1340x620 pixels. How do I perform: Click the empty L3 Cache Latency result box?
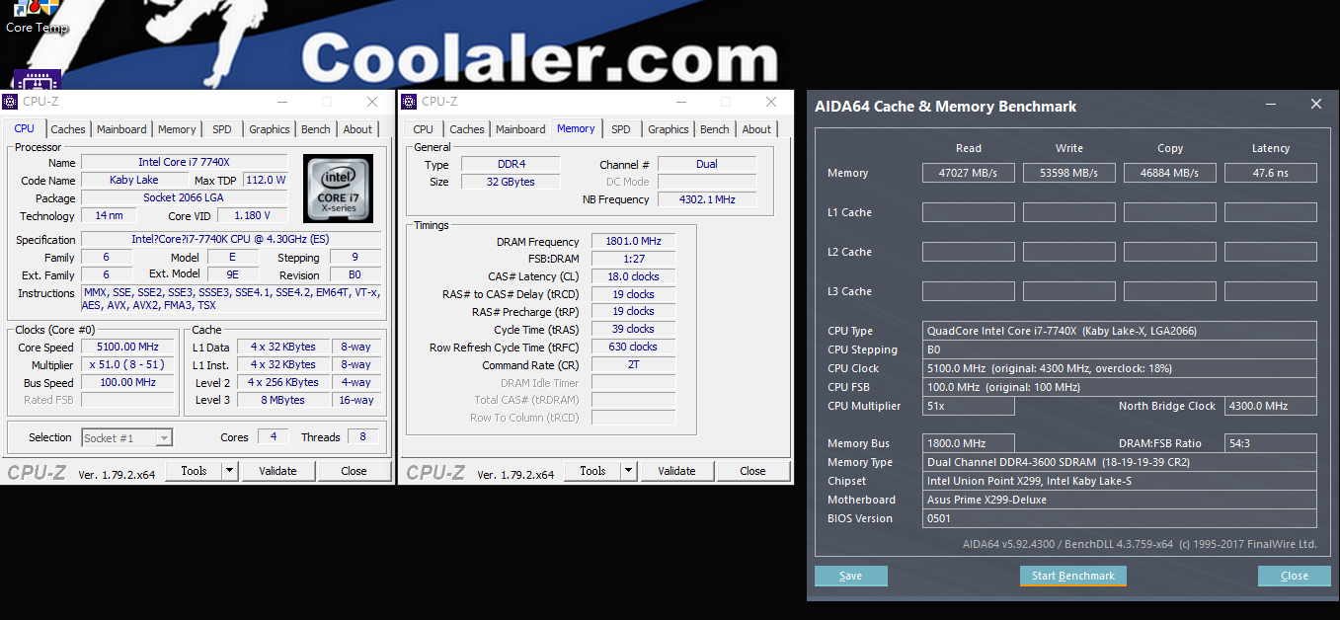pos(1271,291)
